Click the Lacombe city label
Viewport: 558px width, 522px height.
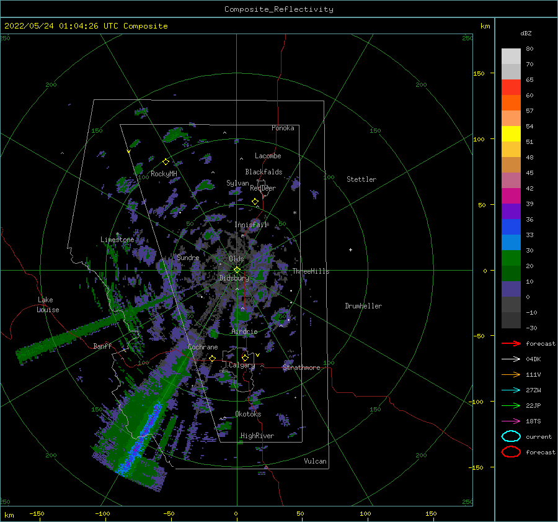(268, 156)
